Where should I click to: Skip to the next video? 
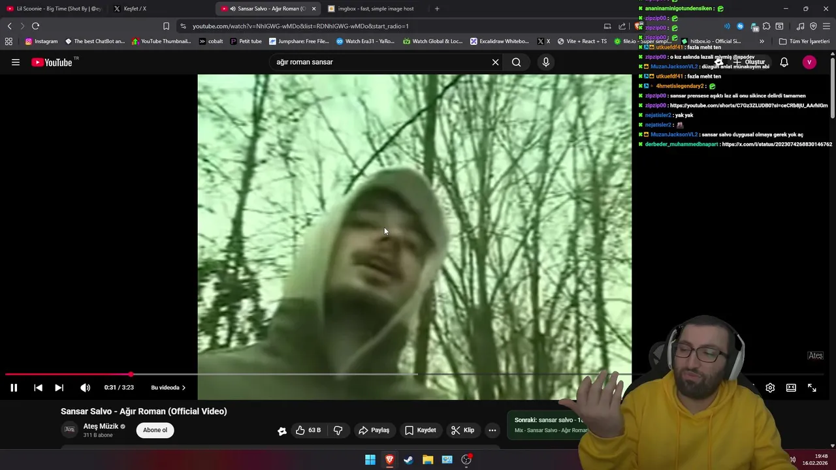[59, 388]
